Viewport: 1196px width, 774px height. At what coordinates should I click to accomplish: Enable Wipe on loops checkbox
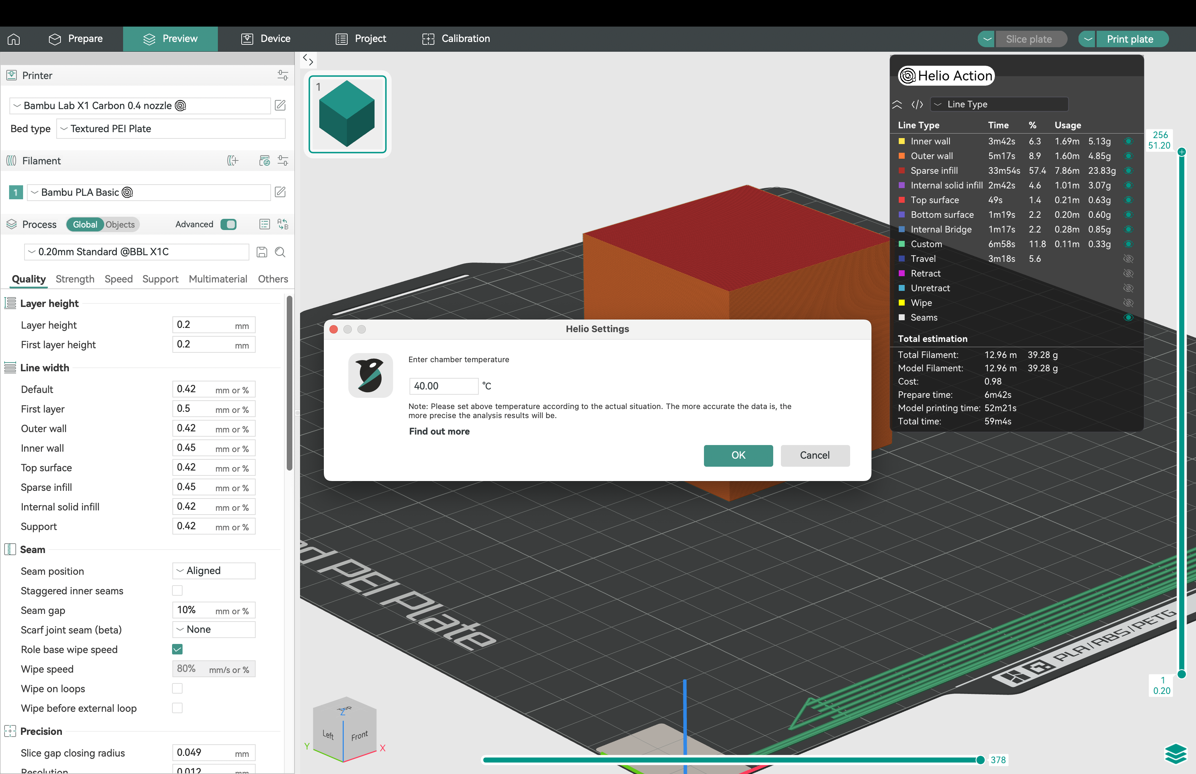pos(177,689)
